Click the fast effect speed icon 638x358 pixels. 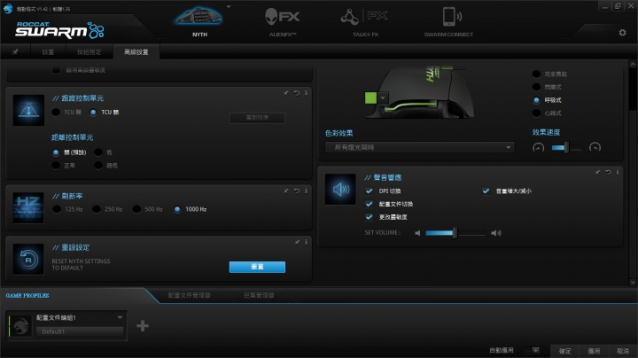click(x=595, y=147)
